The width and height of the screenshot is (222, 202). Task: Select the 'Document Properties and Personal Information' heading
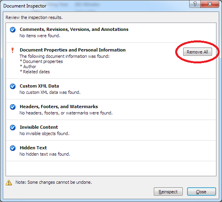click(73, 50)
